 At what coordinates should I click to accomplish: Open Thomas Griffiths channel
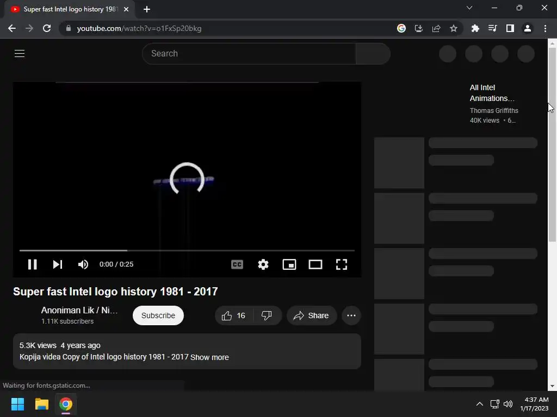[494, 111]
